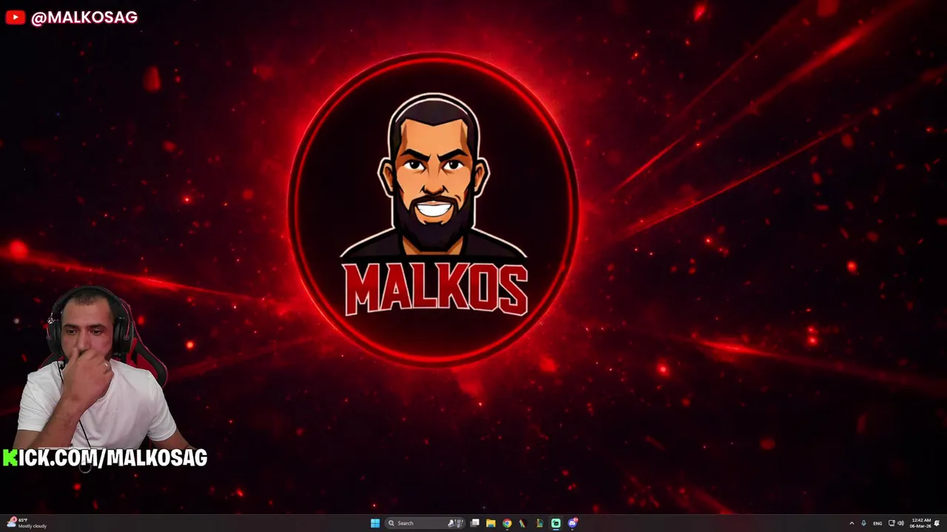The height and width of the screenshot is (532, 947).
Task: Open the notification bell icon
Action: (x=937, y=523)
